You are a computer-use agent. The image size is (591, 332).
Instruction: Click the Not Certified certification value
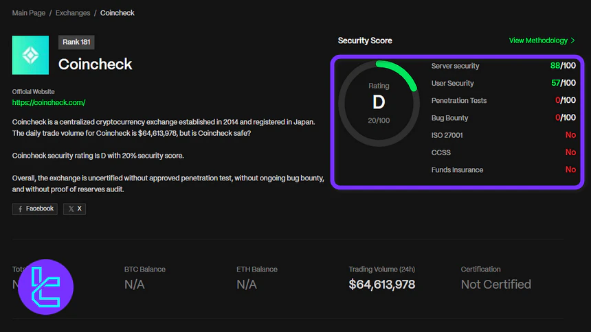pos(496,284)
